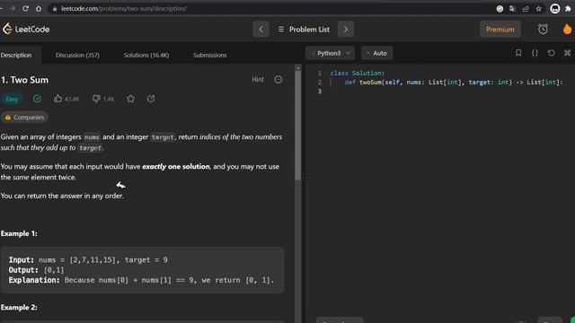Click the share arrow icon
The image size is (575, 323).
pos(151,99)
